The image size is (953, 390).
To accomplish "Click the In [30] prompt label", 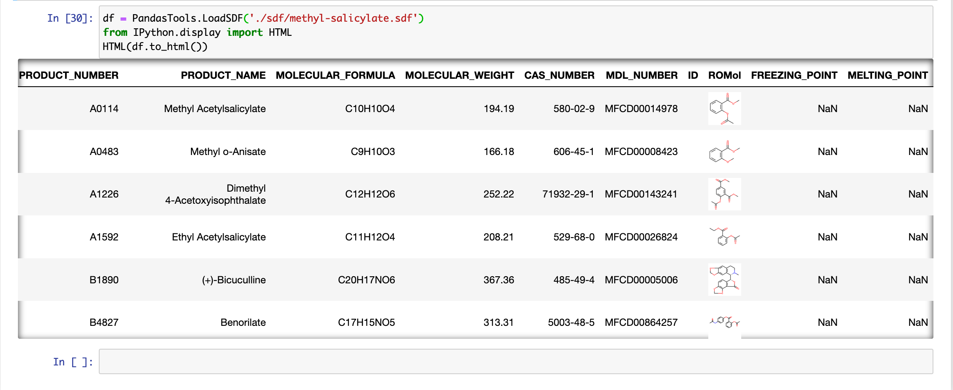I will 70,18.
